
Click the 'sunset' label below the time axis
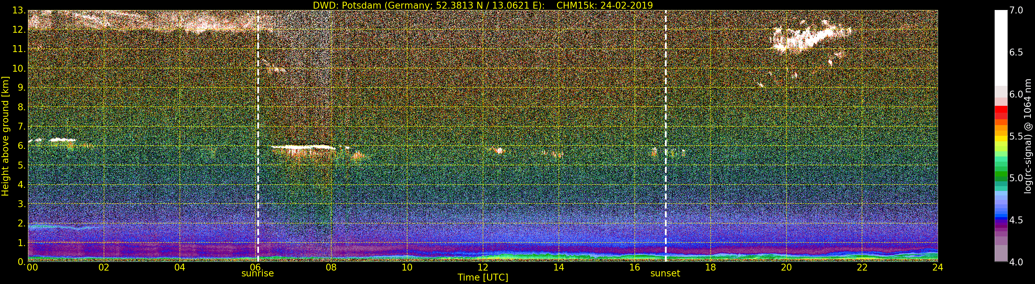pyautogui.click(x=665, y=273)
